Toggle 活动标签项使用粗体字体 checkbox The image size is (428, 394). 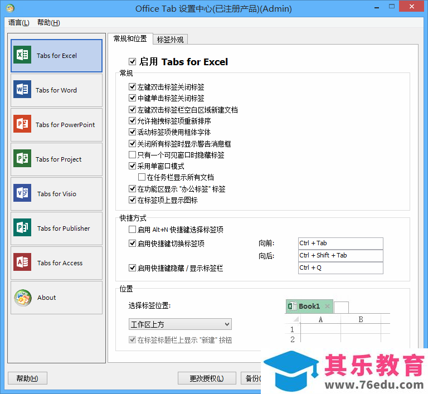point(133,132)
